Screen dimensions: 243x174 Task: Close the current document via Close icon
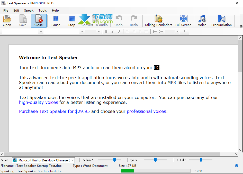click(39, 21)
